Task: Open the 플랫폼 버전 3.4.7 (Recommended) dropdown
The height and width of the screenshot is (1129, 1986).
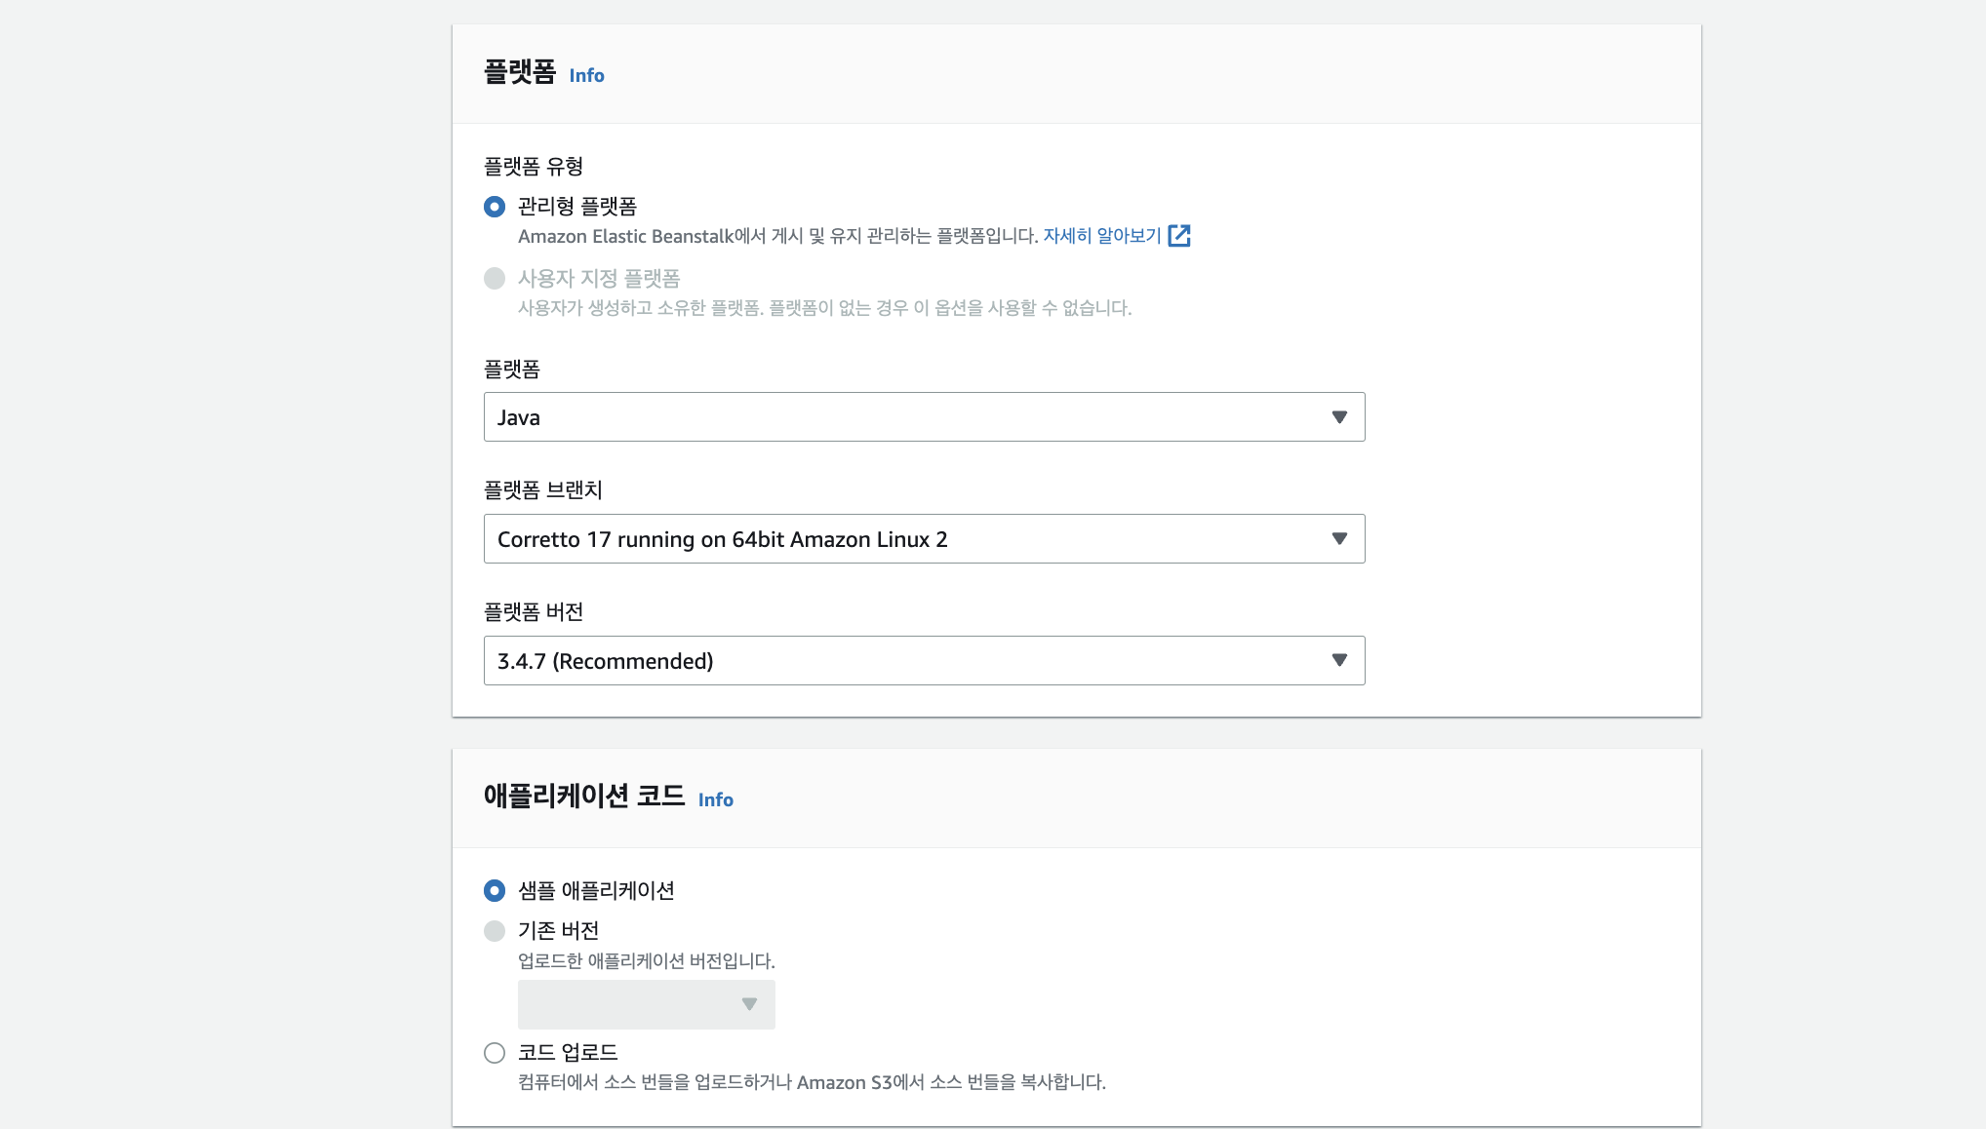Action: pyautogui.click(x=924, y=661)
